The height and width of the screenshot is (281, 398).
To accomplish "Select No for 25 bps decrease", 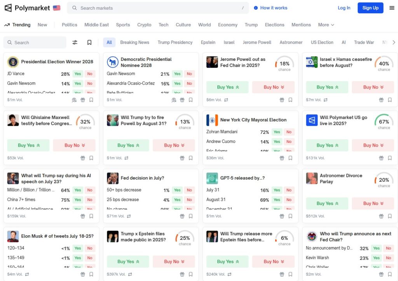I will click(x=189, y=199).
